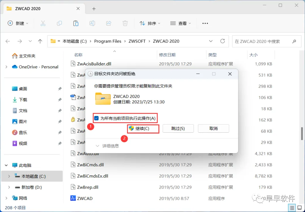Open the 查看 view dropdown

[180, 23]
